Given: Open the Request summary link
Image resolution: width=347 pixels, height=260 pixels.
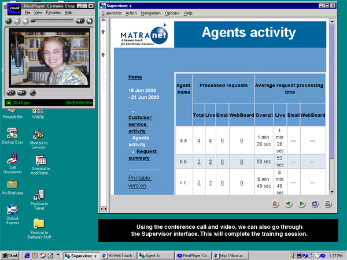Looking at the screenshot, I should tap(143, 155).
